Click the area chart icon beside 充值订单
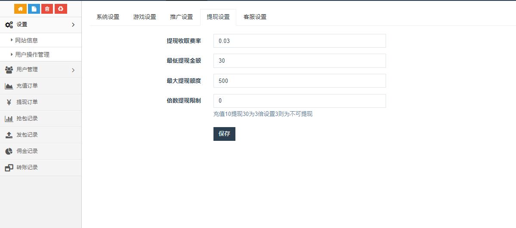This screenshot has height=228, width=516. [x=9, y=86]
